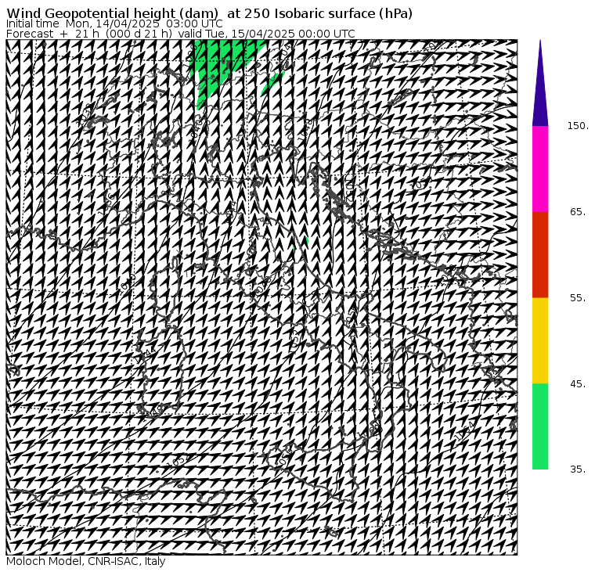Click the legend value label 65.
The height and width of the screenshot is (572, 595).
(x=578, y=211)
